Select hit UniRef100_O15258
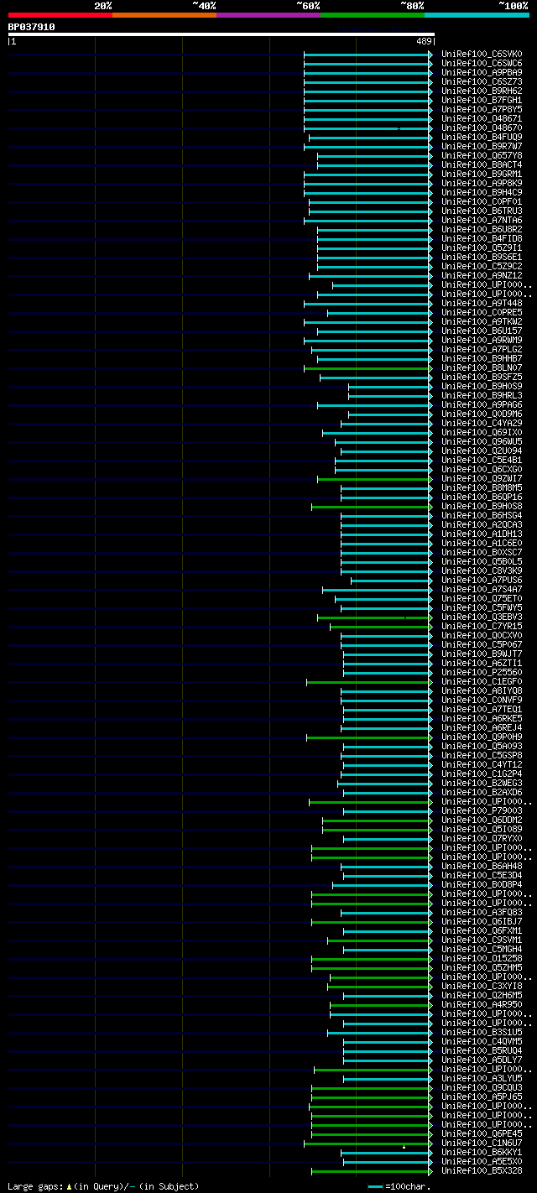The image size is (537, 1193). pos(482,958)
